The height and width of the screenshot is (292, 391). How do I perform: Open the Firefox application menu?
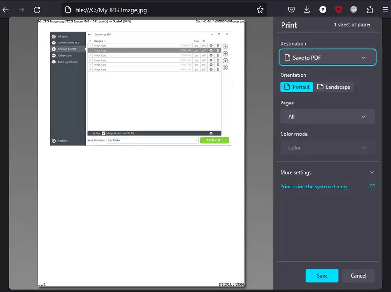click(x=386, y=9)
